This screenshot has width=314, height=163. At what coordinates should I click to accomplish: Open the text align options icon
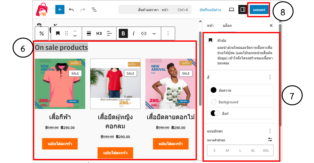109,33
